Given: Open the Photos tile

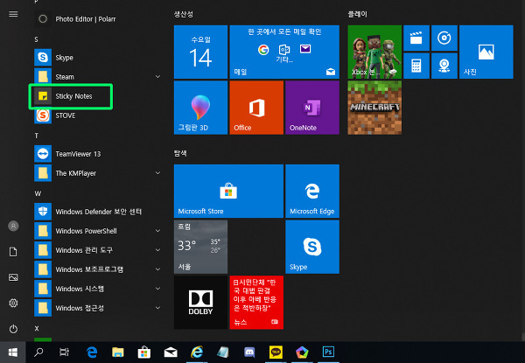Looking at the screenshot, I should coord(486,52).
